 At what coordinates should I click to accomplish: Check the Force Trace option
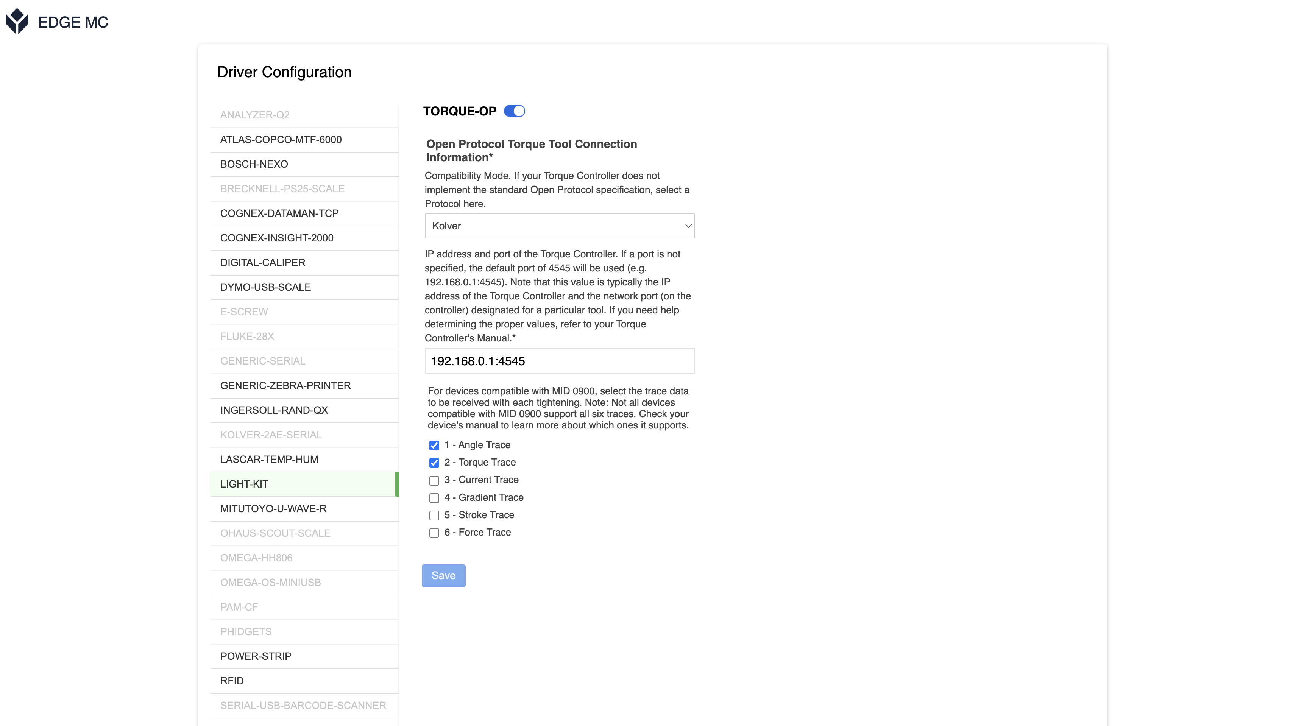pyautogui.click(x=434, y=533)
